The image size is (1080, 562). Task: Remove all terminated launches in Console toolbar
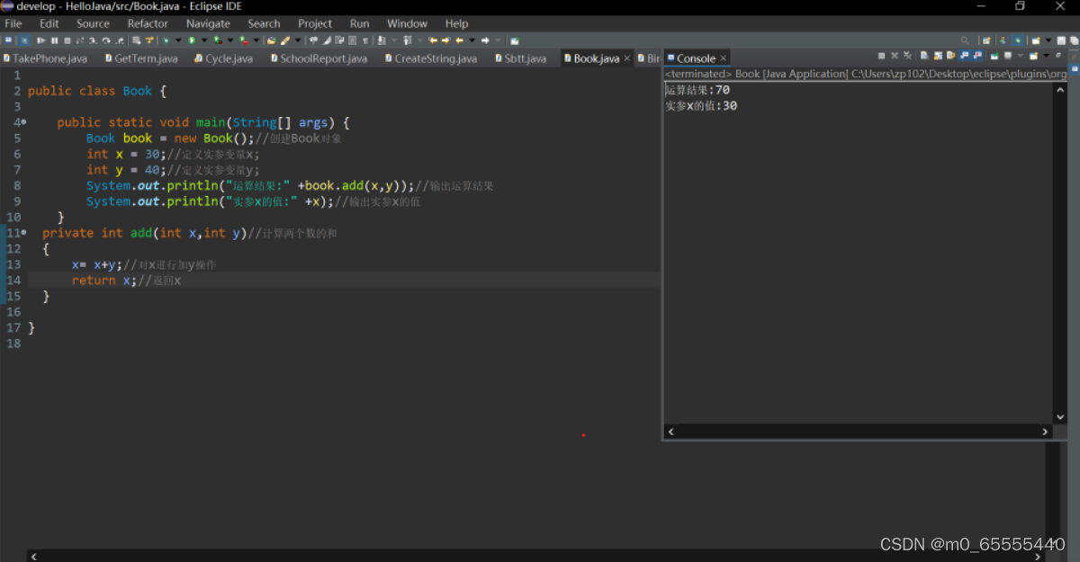point(907,55)
